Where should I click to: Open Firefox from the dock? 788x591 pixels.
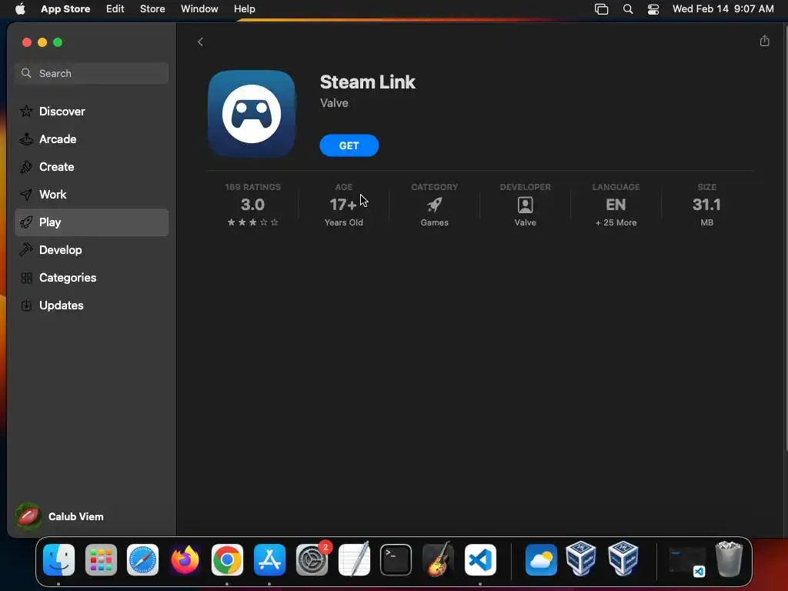(185, 559)
